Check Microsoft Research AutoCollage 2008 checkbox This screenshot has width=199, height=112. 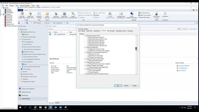click(88, 67)
